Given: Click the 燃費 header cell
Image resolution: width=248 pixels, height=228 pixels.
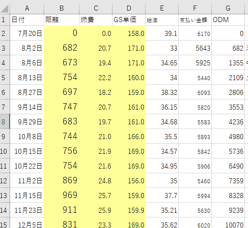Looking at the screenshot, I should (x=96, y=20).
